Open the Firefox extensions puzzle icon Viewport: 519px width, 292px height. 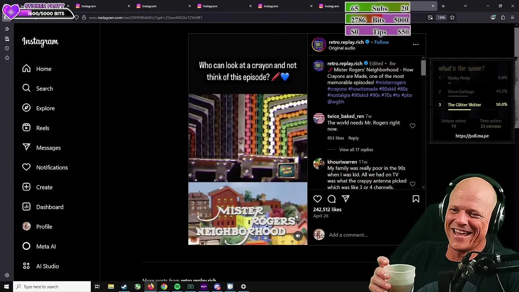[503, 17]
